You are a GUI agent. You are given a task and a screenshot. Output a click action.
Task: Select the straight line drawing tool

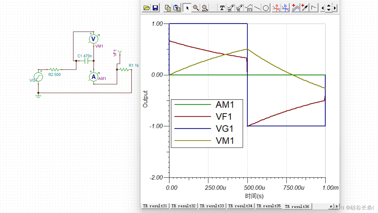tap(257, 8)
